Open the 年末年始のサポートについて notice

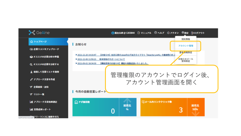(x=112, y=59)
